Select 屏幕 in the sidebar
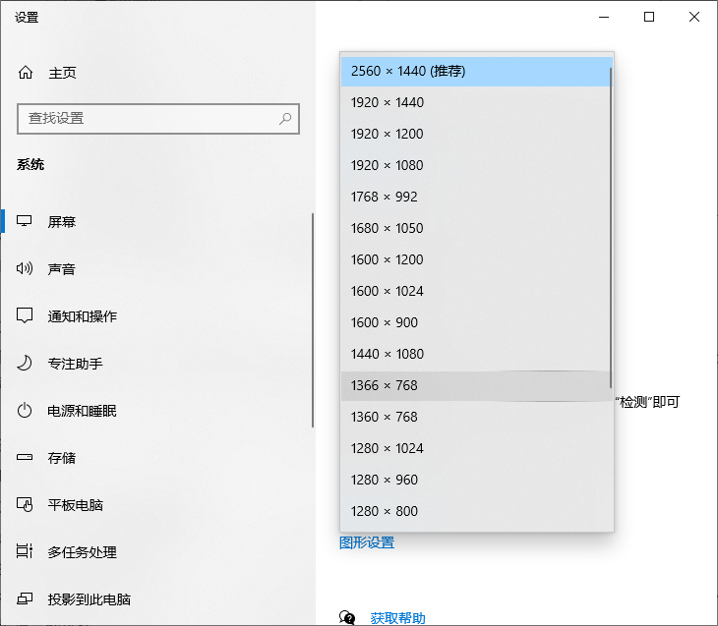The height and width of the screenshot is (626, 718). [157, 222]
